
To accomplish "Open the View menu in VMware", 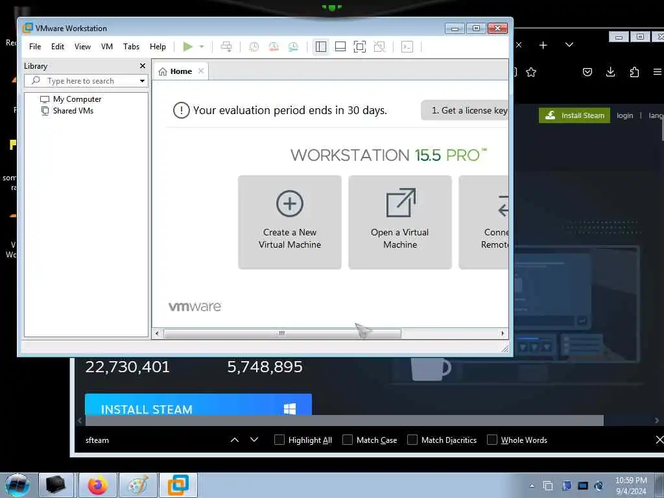I will [82, 47].
